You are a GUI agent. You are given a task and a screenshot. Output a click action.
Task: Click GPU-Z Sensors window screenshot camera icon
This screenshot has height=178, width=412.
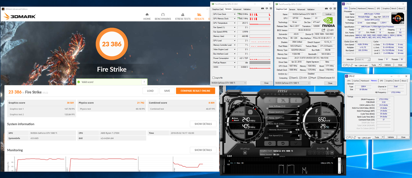(x=263, y=8)
